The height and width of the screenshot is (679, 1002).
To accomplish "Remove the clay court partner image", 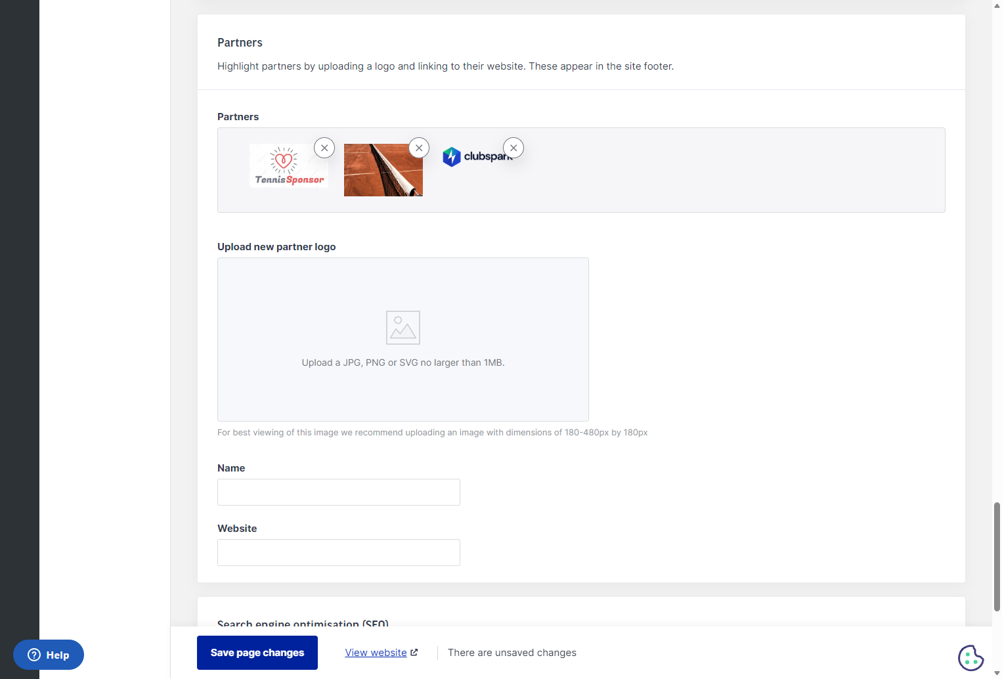I will click(419, 148).
